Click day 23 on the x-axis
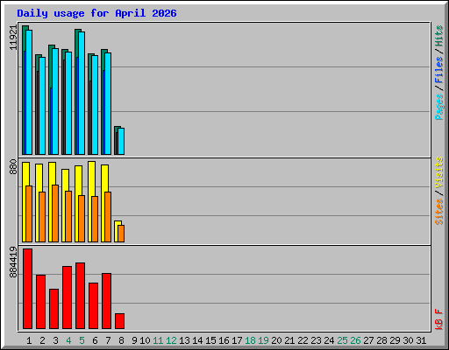The image size is (449, 350). 316,340
